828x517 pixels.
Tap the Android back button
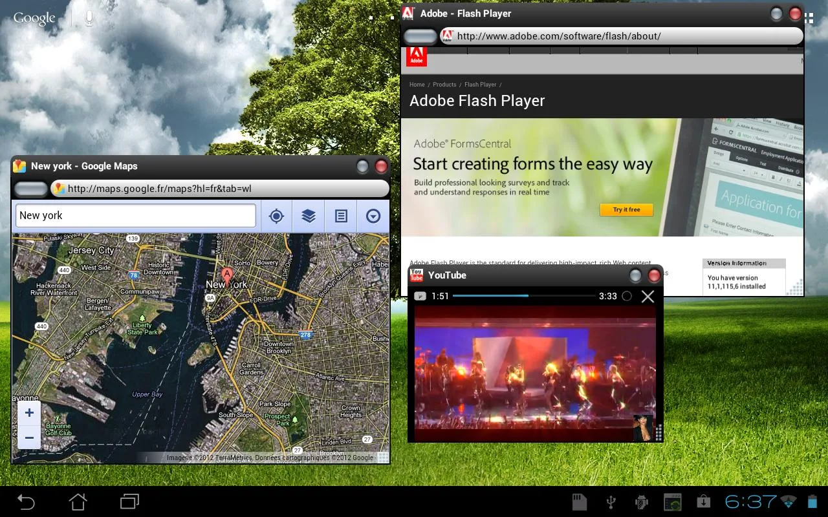coord(26,501)
